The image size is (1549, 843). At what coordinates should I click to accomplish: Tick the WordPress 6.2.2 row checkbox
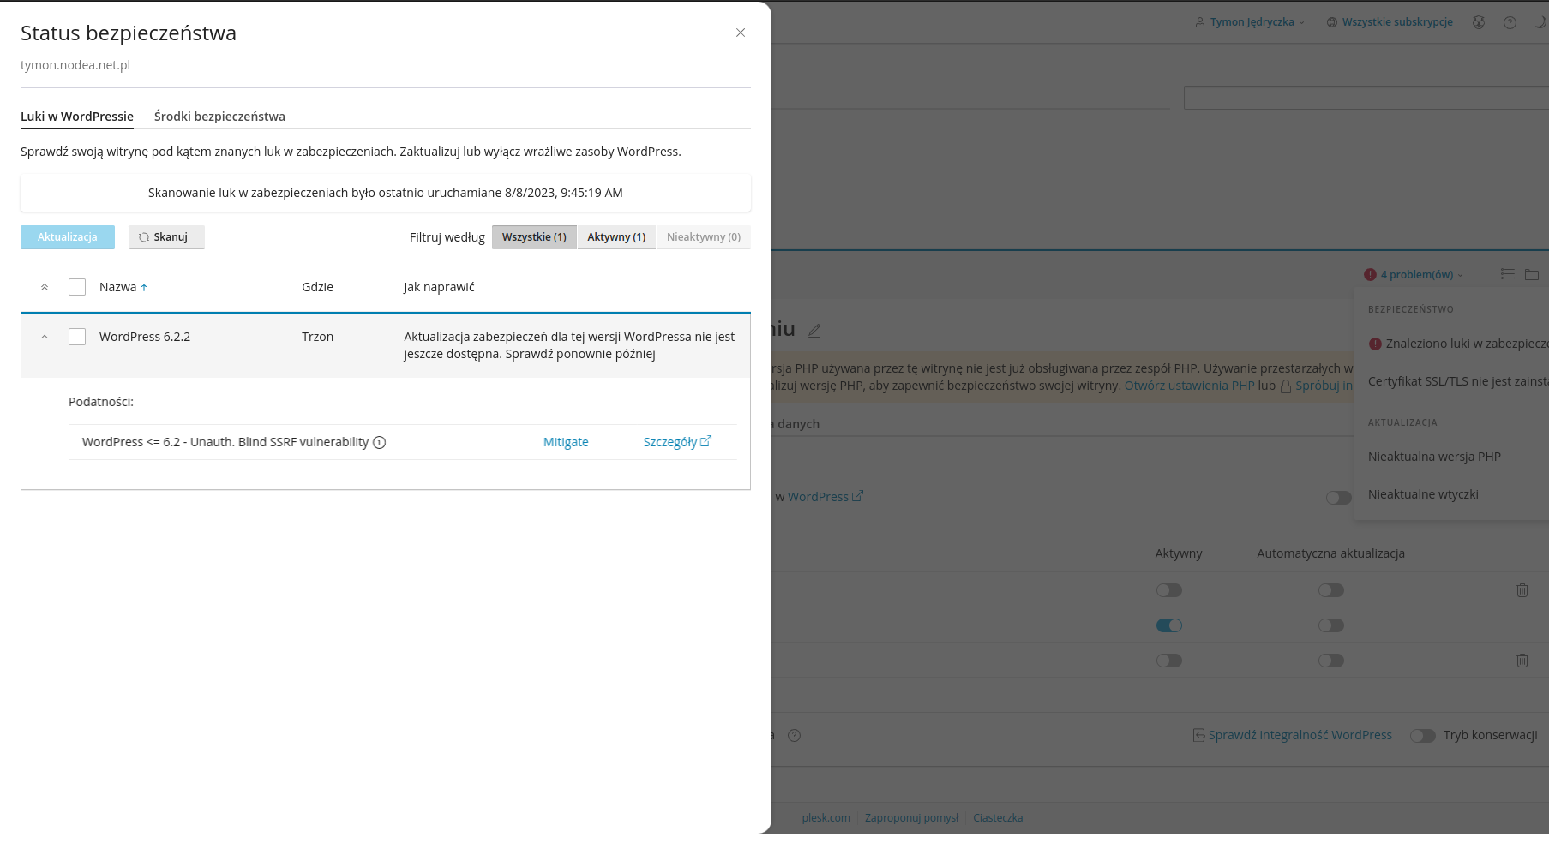77,337
